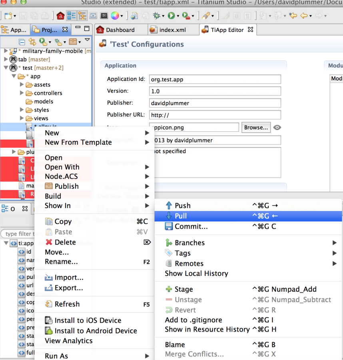Collapse the ti:app outline node
The image size is (343, 360).
[x=6, y=243]
